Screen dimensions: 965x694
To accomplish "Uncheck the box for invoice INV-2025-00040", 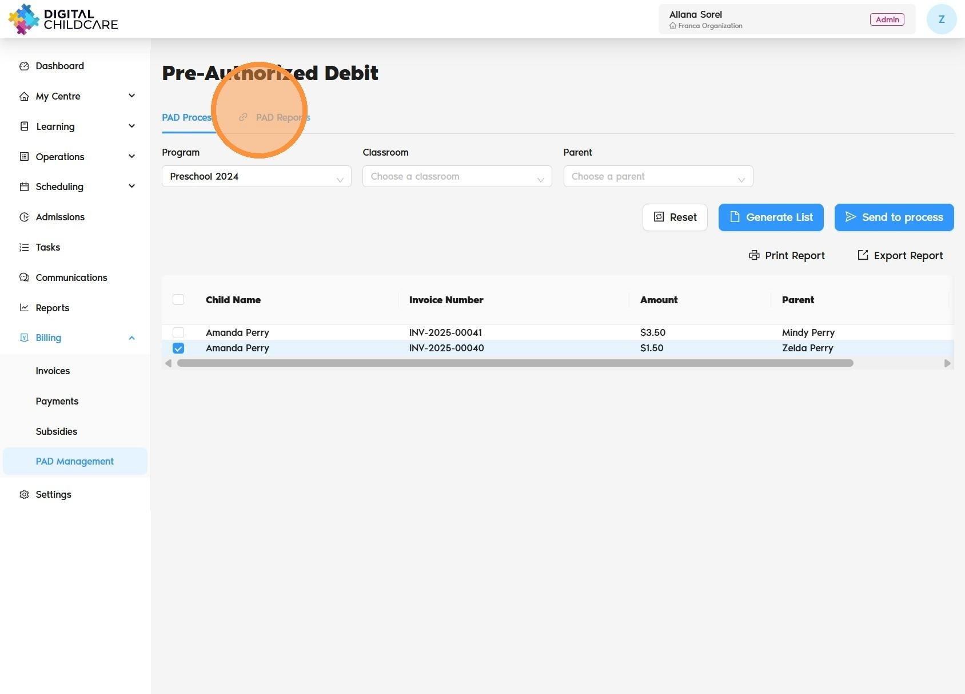I will click(x=178, y=348).
